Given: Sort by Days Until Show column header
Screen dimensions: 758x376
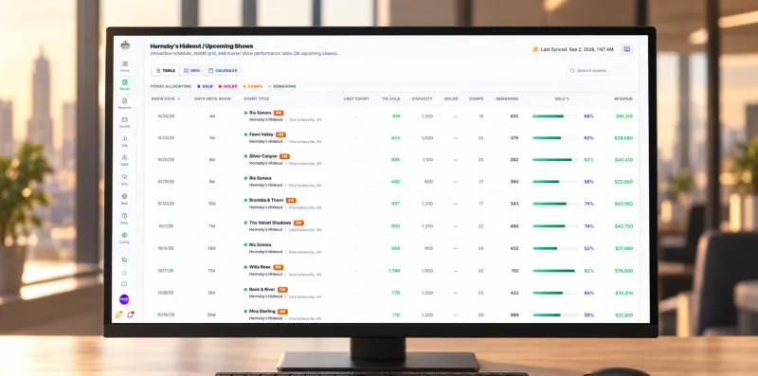Looking at the screenshot, I should click(212, 99).
